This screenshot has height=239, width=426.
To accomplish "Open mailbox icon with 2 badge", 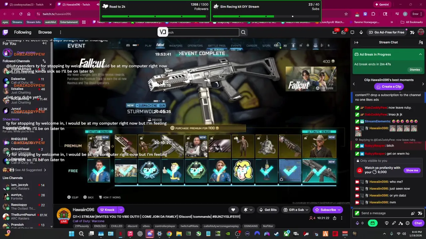I will [x=343, y=32].
